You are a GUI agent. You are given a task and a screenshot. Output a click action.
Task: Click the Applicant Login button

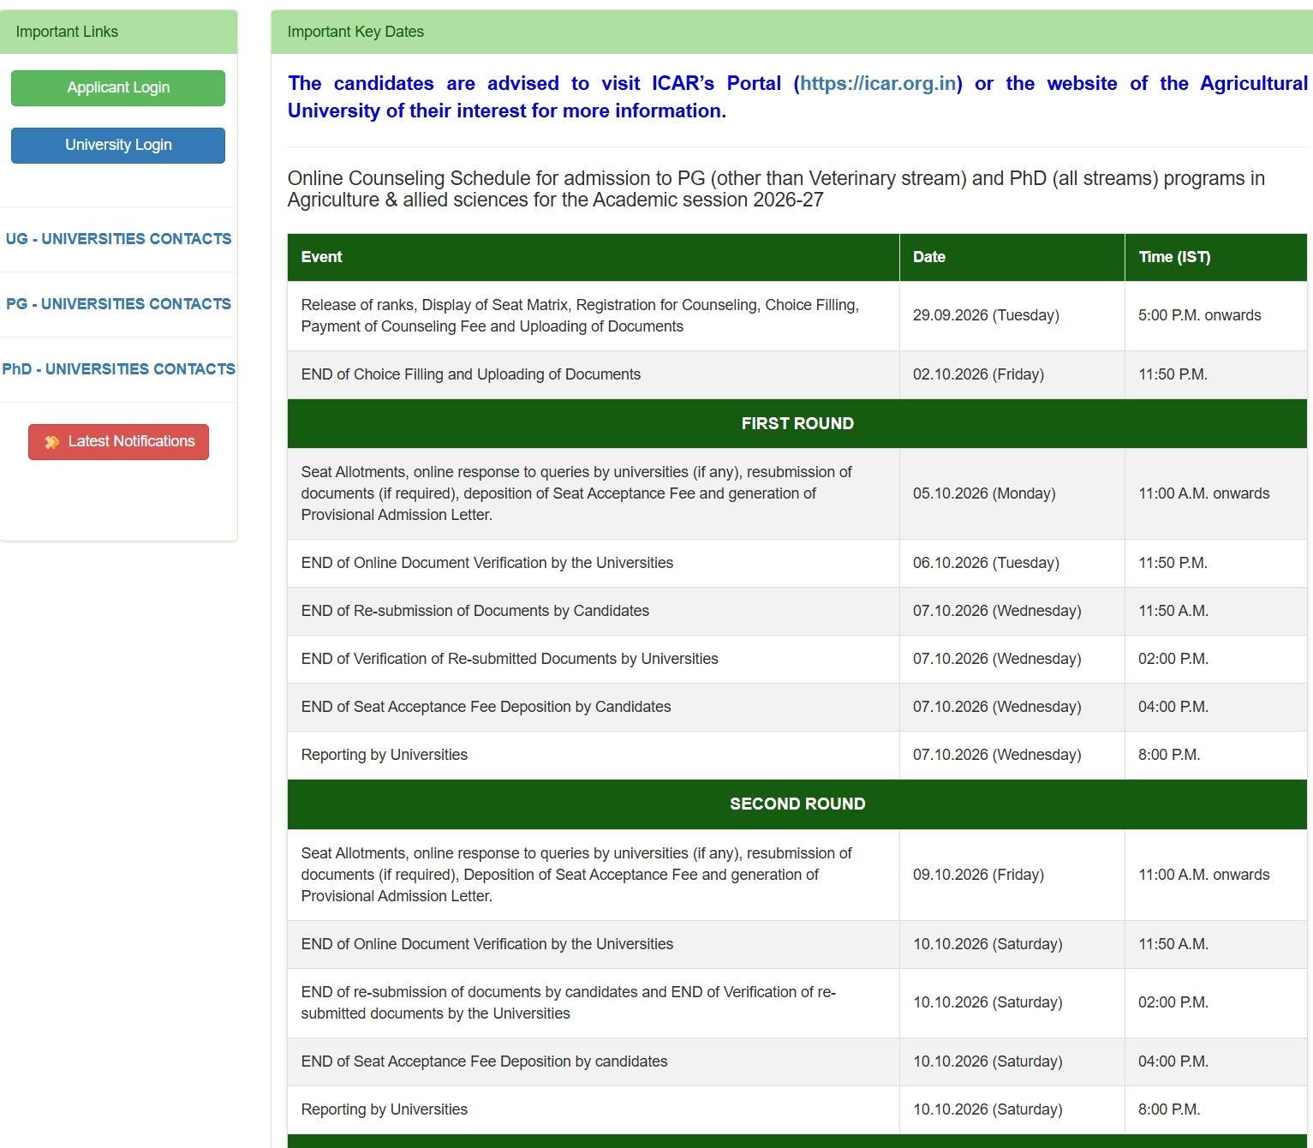118,88
